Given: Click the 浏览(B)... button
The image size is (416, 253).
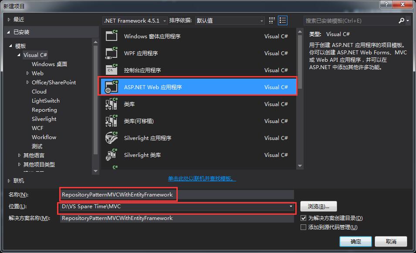Looking at the screenshot, I should tap(318, 206).
